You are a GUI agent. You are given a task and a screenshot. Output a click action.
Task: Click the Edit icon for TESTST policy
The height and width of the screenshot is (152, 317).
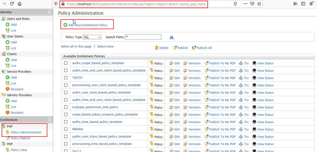171,78
